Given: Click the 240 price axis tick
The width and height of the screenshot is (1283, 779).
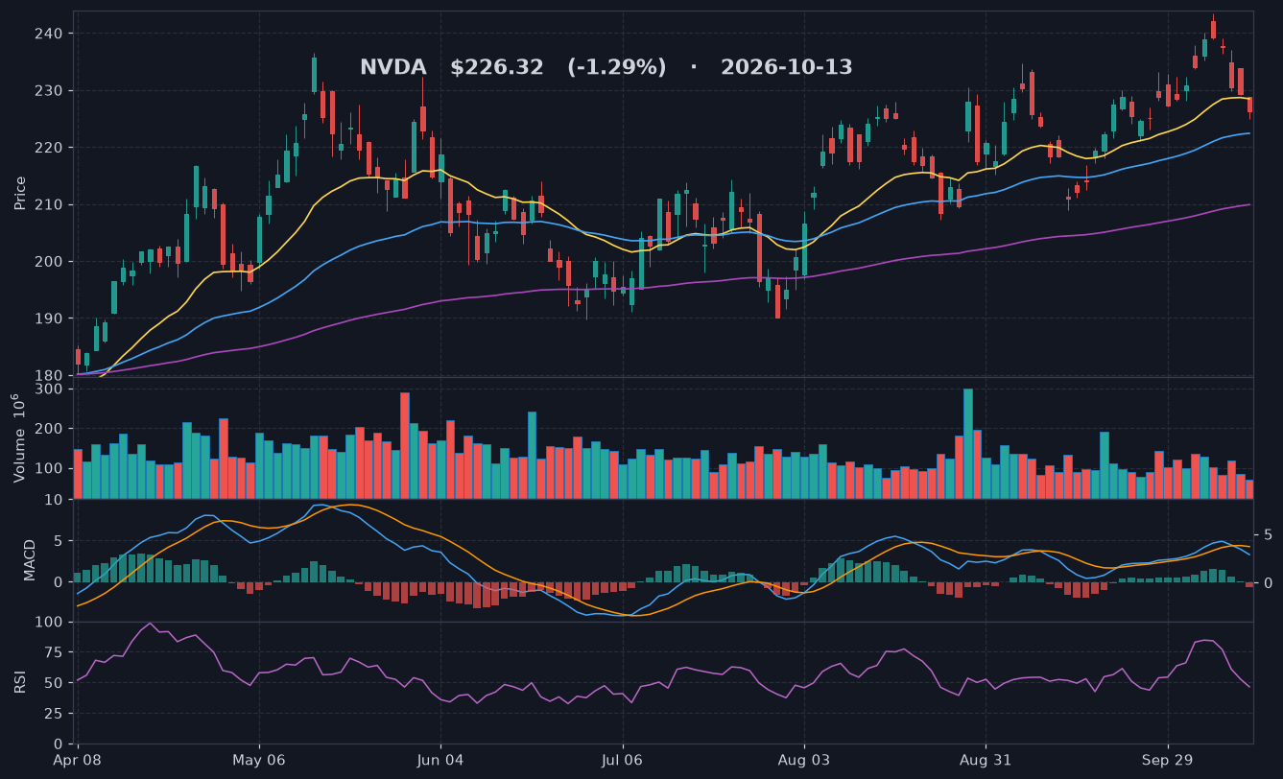Looking at the screenshot, I should (x=49, y=34).
